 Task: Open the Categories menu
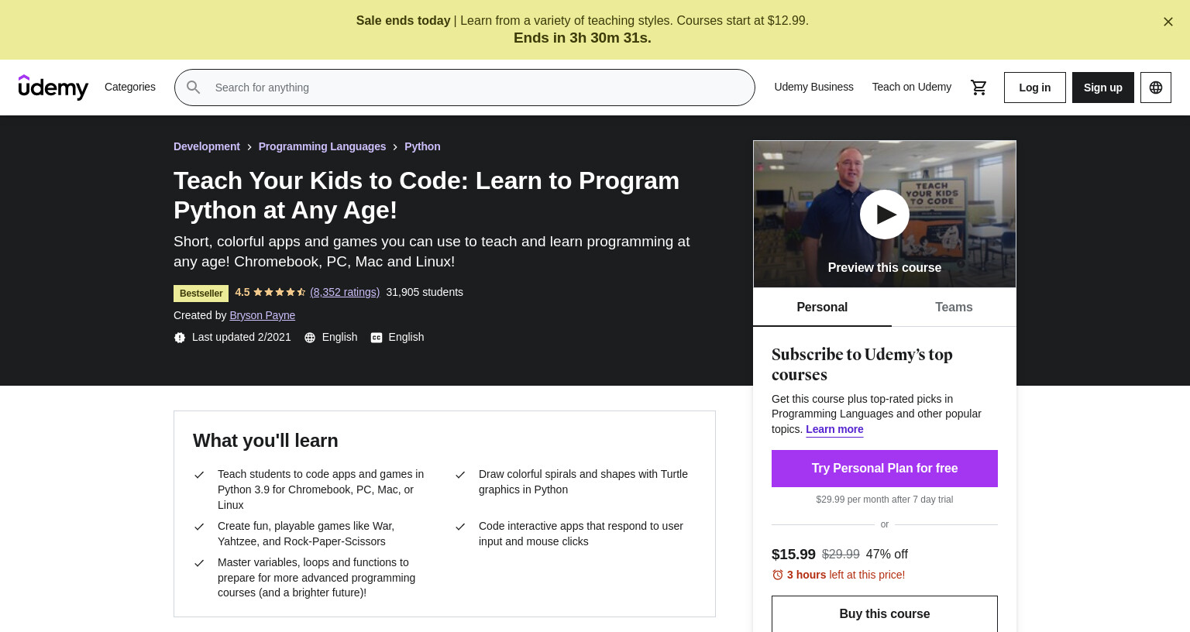tap(130, 87)
